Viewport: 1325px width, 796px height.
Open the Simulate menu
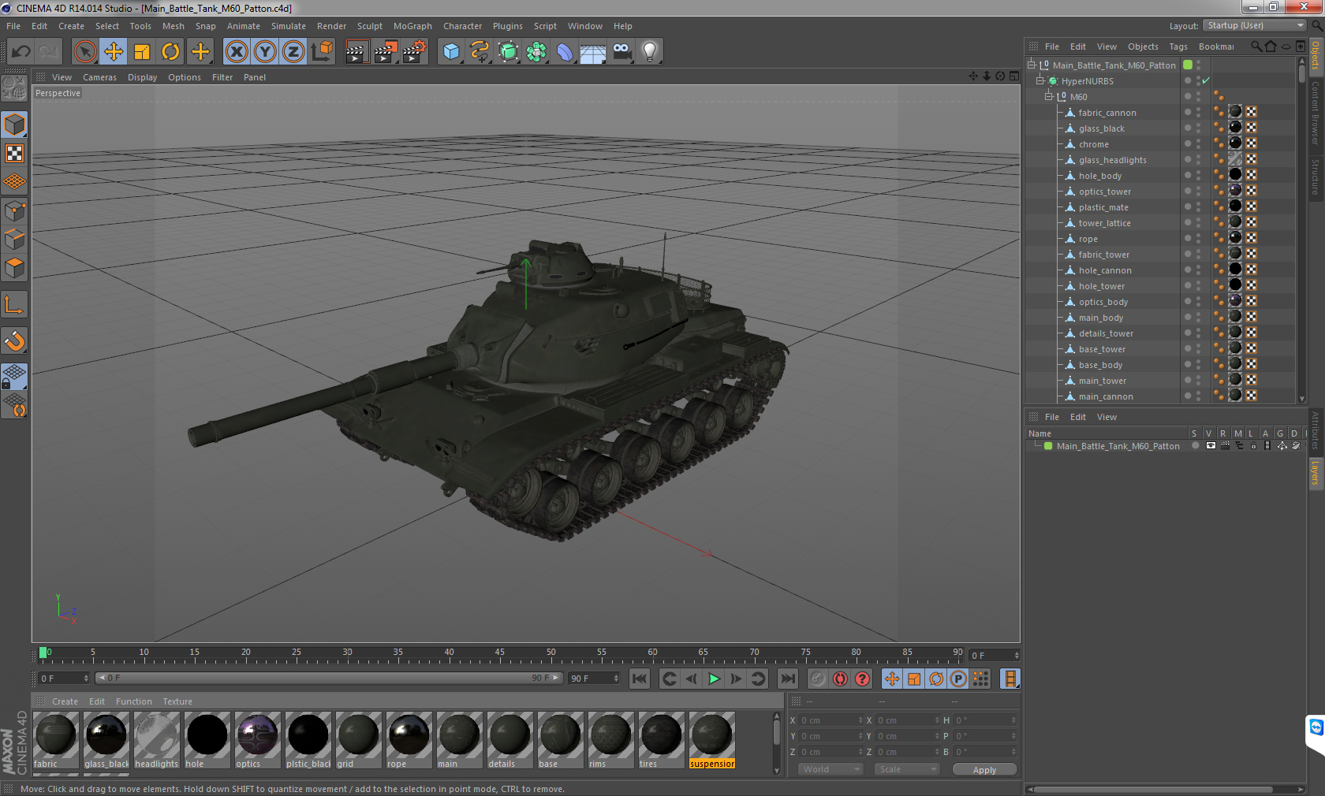(x=289, y=26)
